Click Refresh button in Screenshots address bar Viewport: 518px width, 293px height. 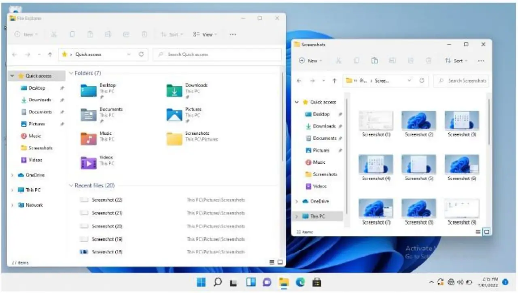pos(422,81)
